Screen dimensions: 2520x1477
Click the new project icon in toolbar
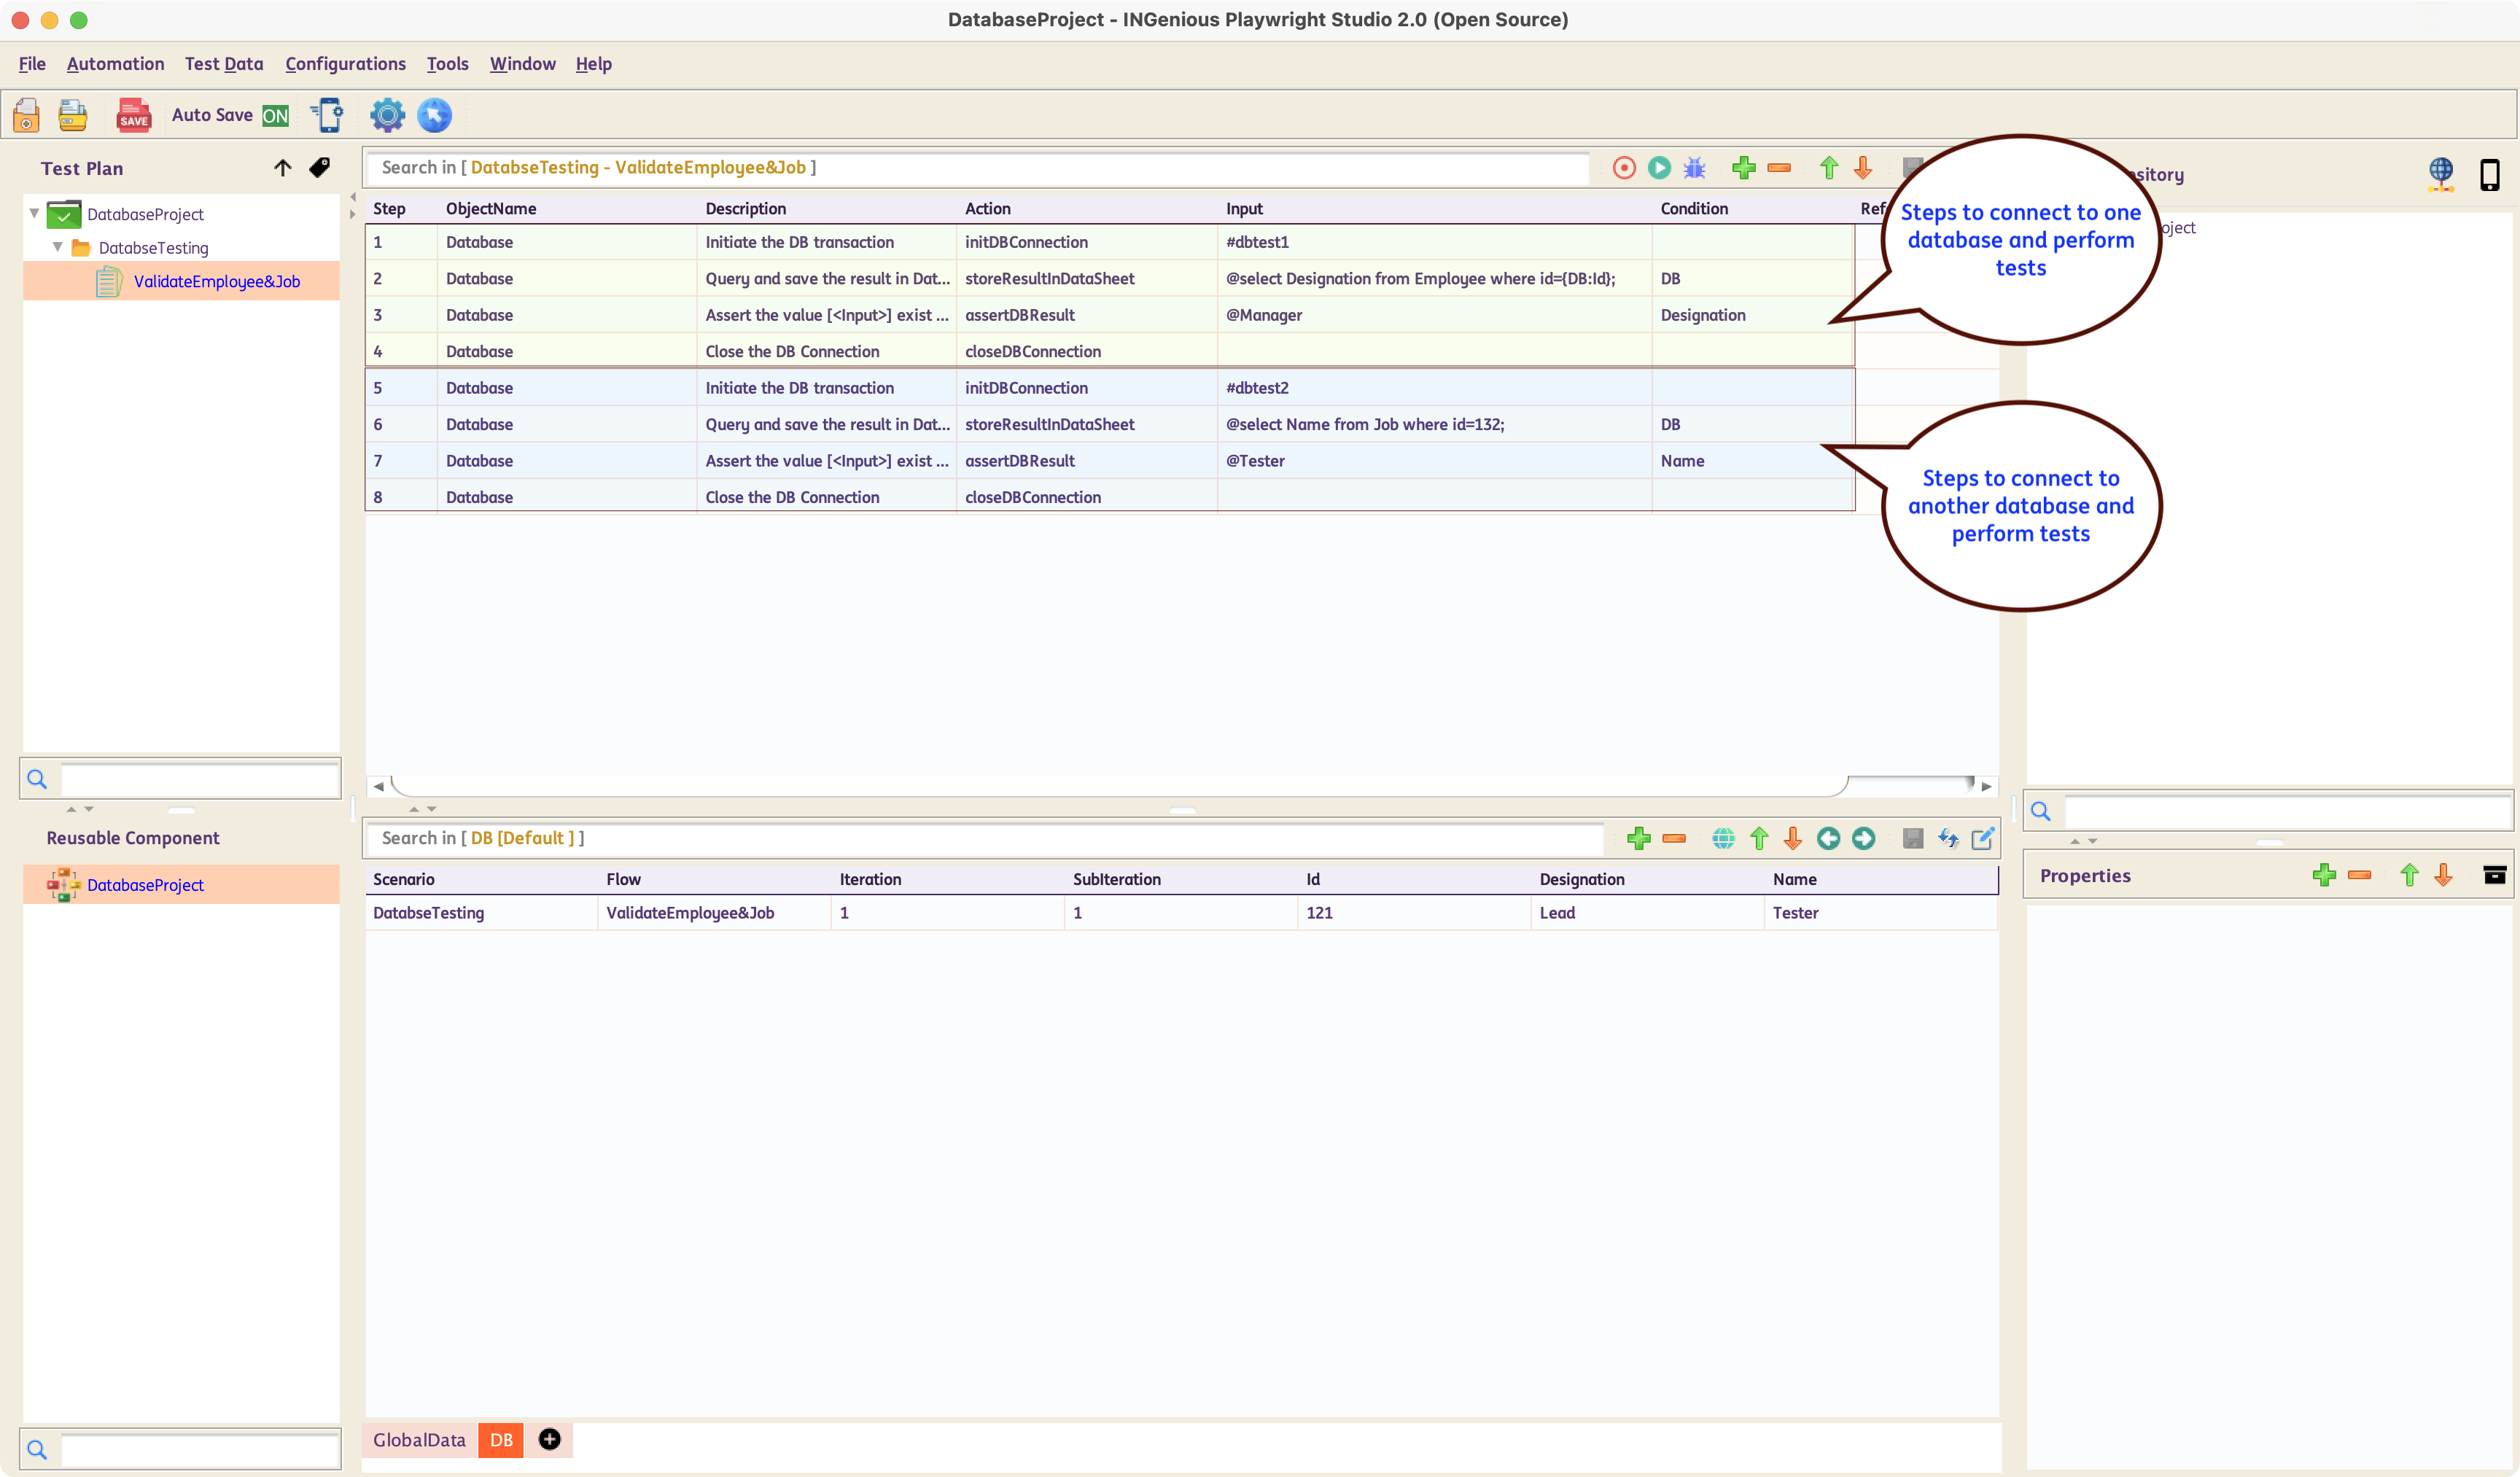tap(27, 115)
